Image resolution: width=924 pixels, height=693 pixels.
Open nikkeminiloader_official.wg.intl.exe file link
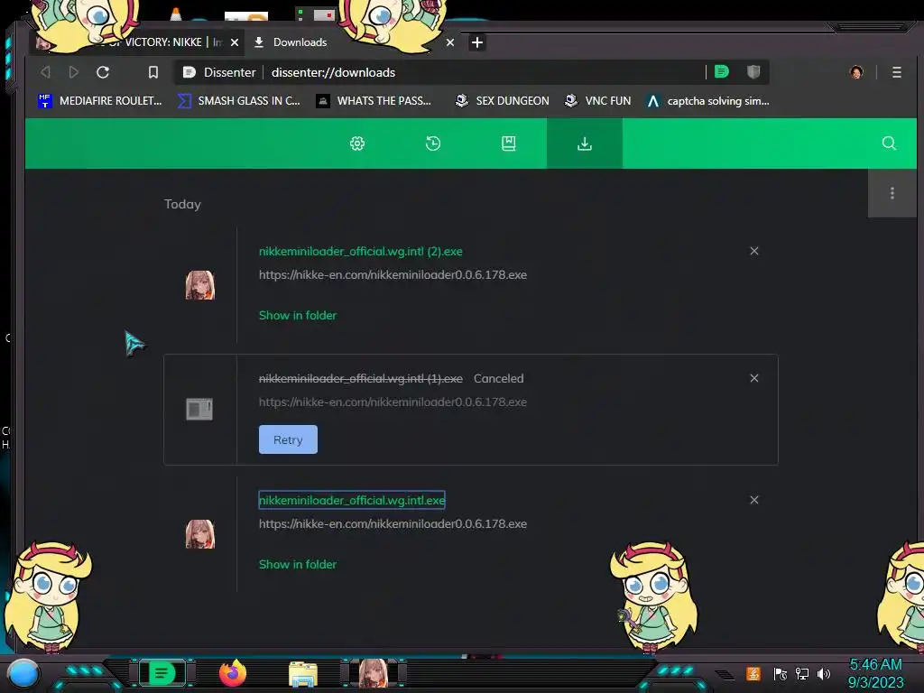click(352, 500)
